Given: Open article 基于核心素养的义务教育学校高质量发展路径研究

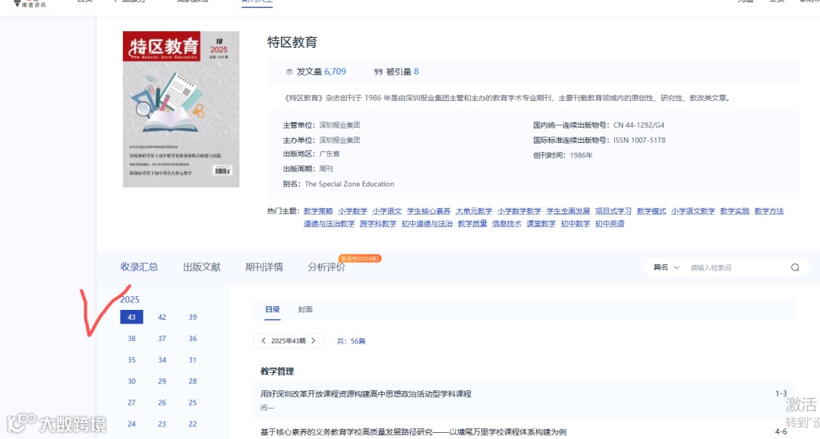Looking at the screenshot, I should click(413, 432).
